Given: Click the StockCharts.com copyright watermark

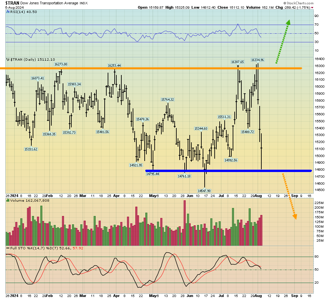Looking at the screenshot, I should pos(297,3).
